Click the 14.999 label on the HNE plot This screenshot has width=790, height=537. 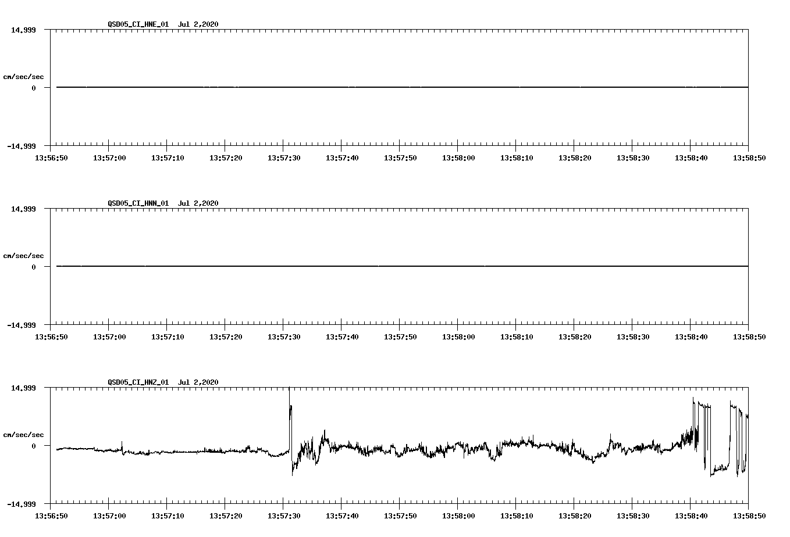coord(23,30)
